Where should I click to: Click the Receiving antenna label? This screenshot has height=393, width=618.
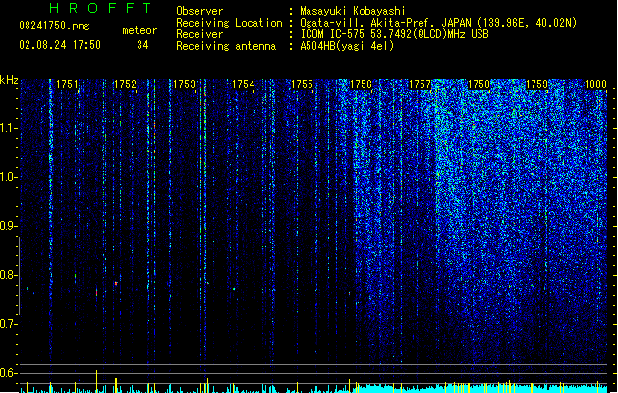coord(226,46)
